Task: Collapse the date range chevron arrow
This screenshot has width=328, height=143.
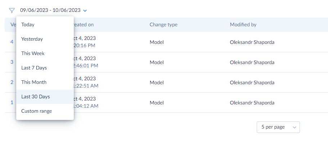Action: [85, 10]
